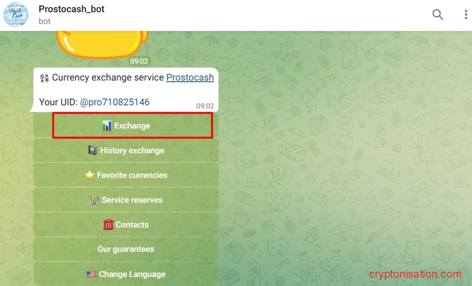Viewport: 472px width, 286px height.
Task: Open the History exchange button
Action: click(x=126, y=150)
